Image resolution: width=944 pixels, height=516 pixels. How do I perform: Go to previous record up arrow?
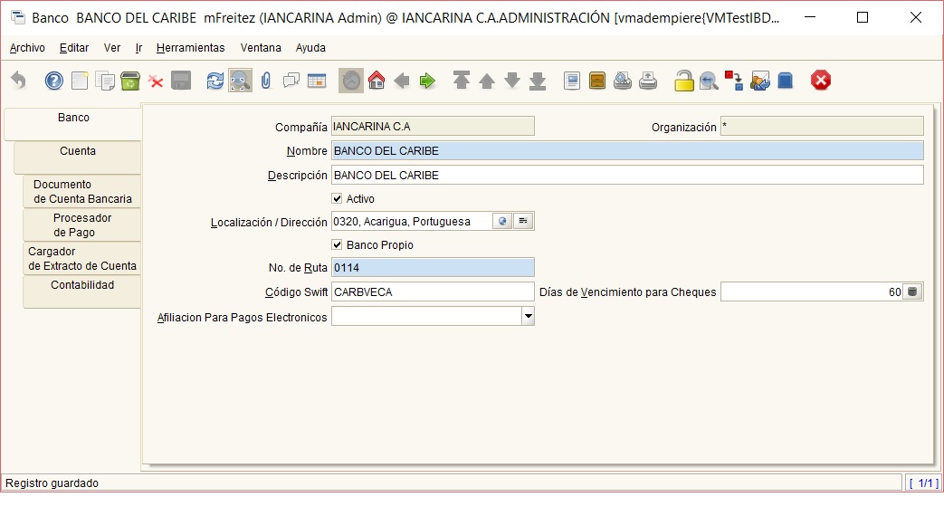(x=486, y=80)
